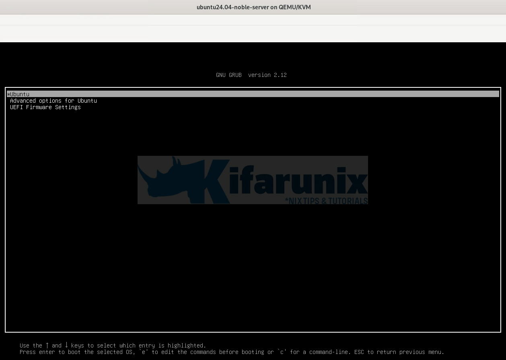Select the highlighted Ubuntu boot entry
Image resolution: width=506 pixels, height=360 pixels.
(253, 94)
